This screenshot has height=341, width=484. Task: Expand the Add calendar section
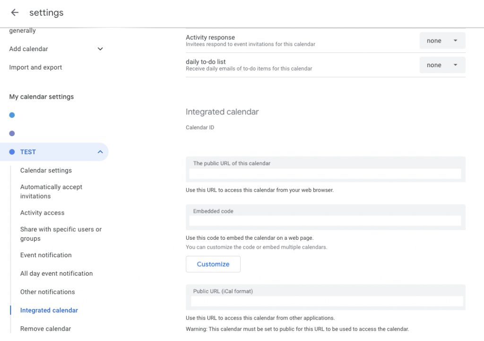(100, 49)
